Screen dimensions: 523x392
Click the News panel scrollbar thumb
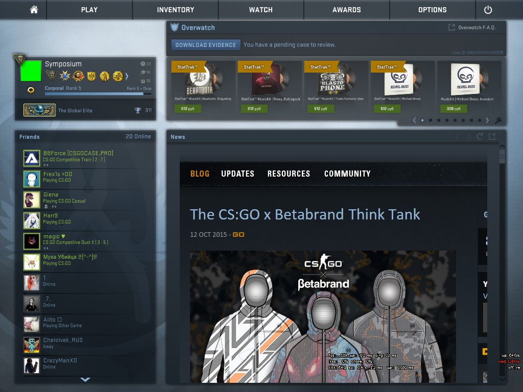coord(502,156)
